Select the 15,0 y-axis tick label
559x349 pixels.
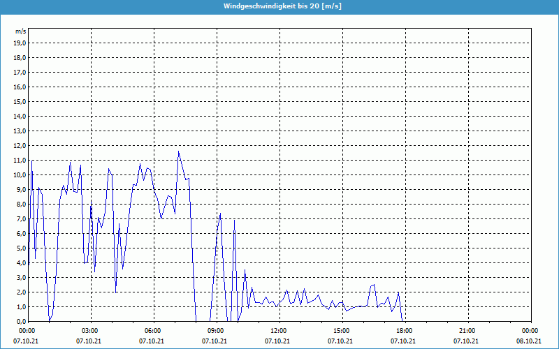[x=20, y=101]
